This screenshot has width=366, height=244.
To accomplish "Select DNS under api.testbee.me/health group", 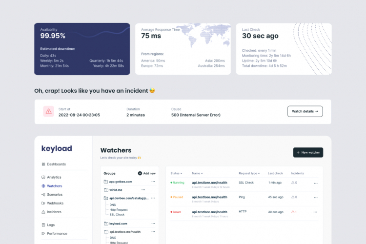I will point(113,238).
